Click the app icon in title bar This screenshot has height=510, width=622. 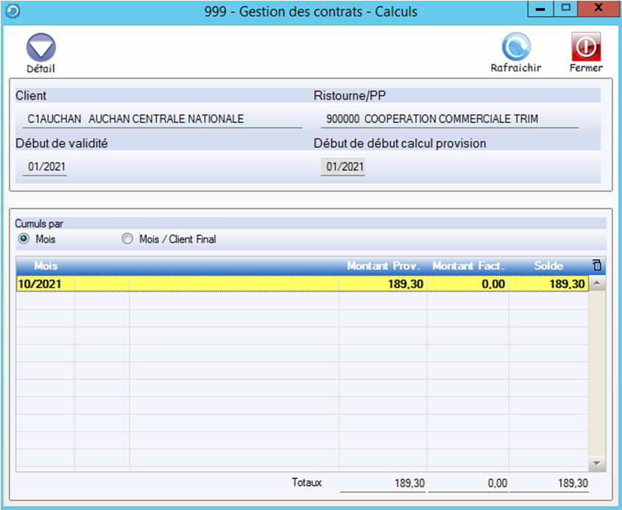click(11, 11)
